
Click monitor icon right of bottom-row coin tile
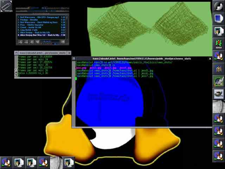pos(69,163)
